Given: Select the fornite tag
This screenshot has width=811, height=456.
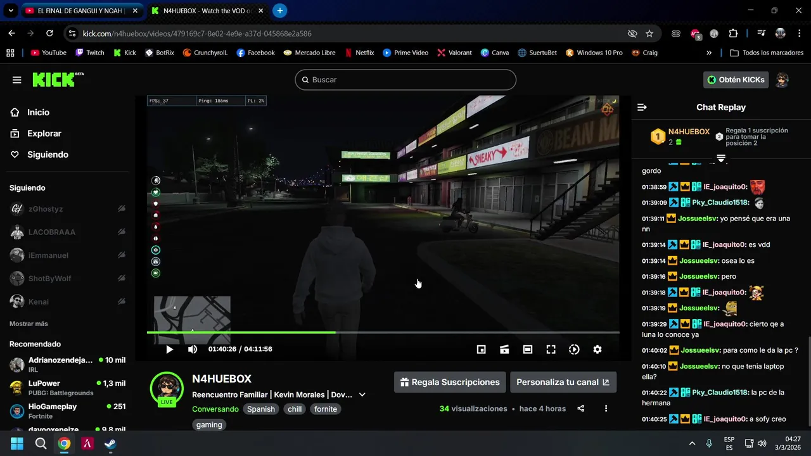Looking at the screenshot, I should [326, 409].
